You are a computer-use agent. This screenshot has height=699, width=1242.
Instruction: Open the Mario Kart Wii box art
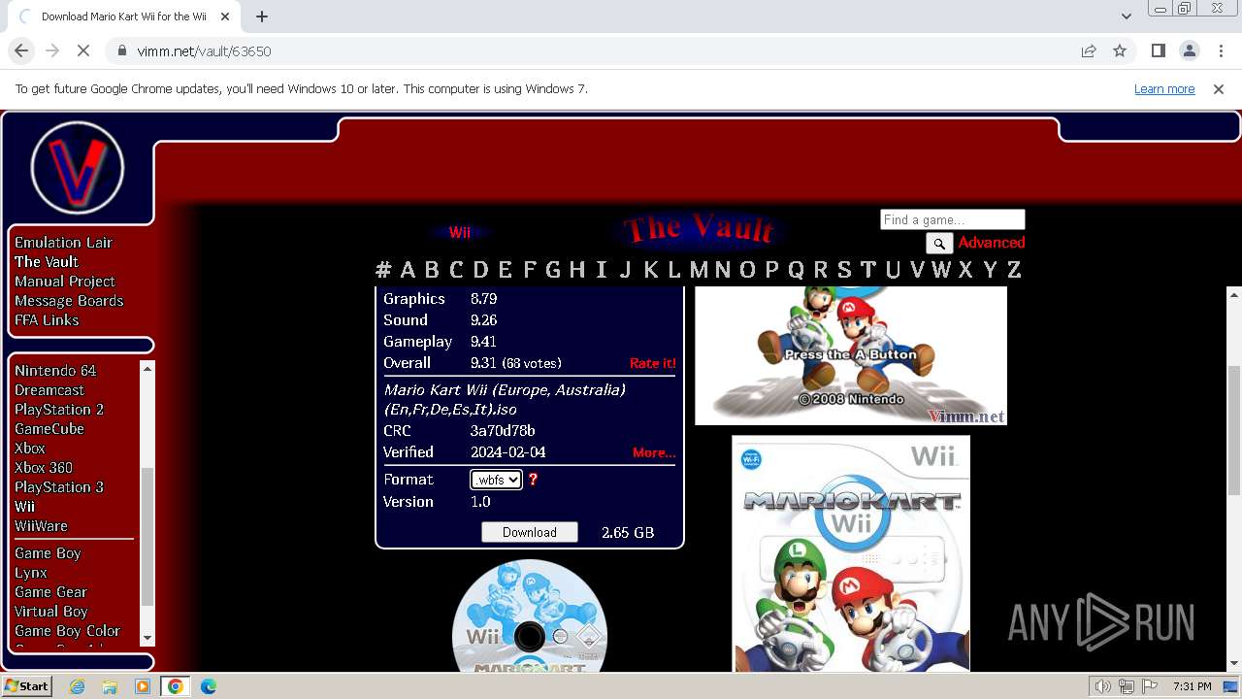(851, 553)
